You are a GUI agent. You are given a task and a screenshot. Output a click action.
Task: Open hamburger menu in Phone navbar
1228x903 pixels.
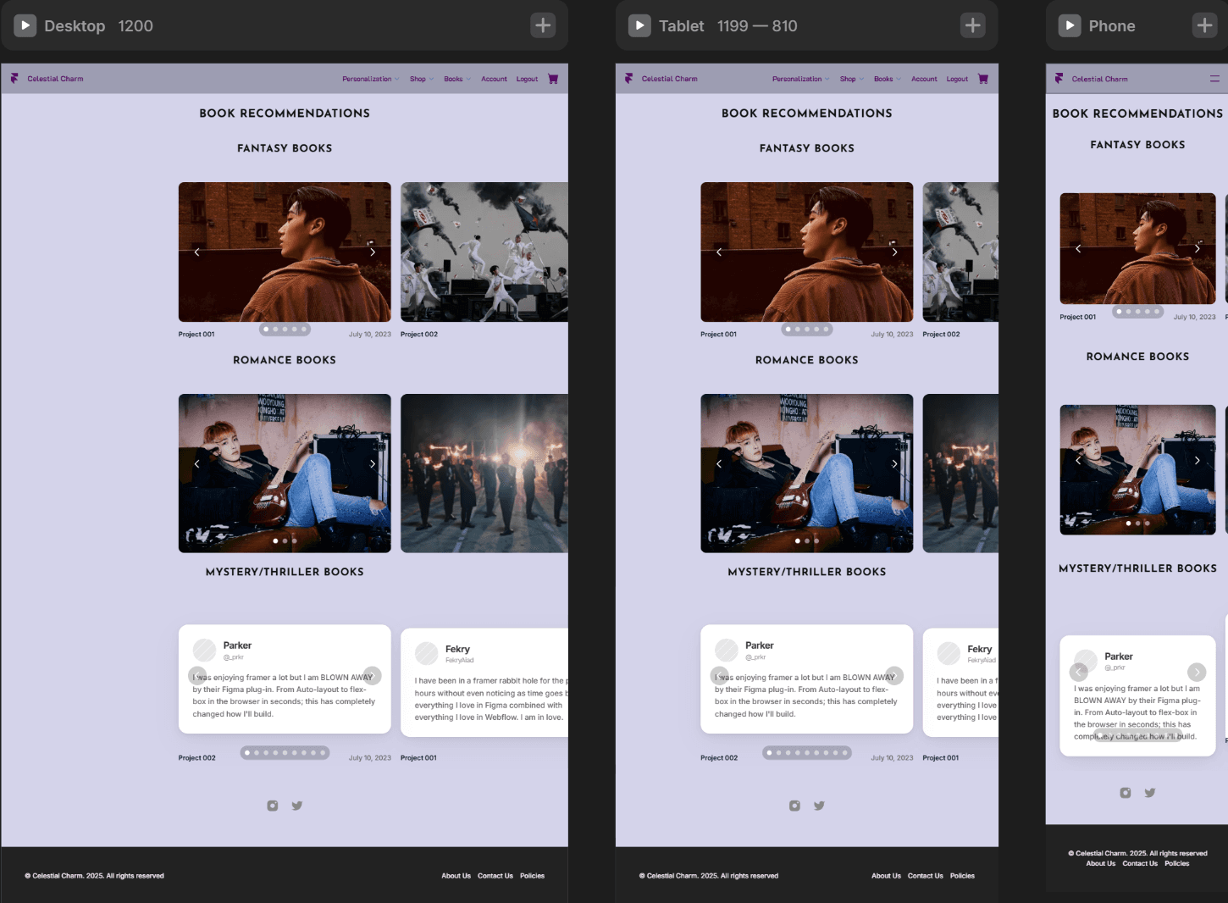(x=1214, y=79)
